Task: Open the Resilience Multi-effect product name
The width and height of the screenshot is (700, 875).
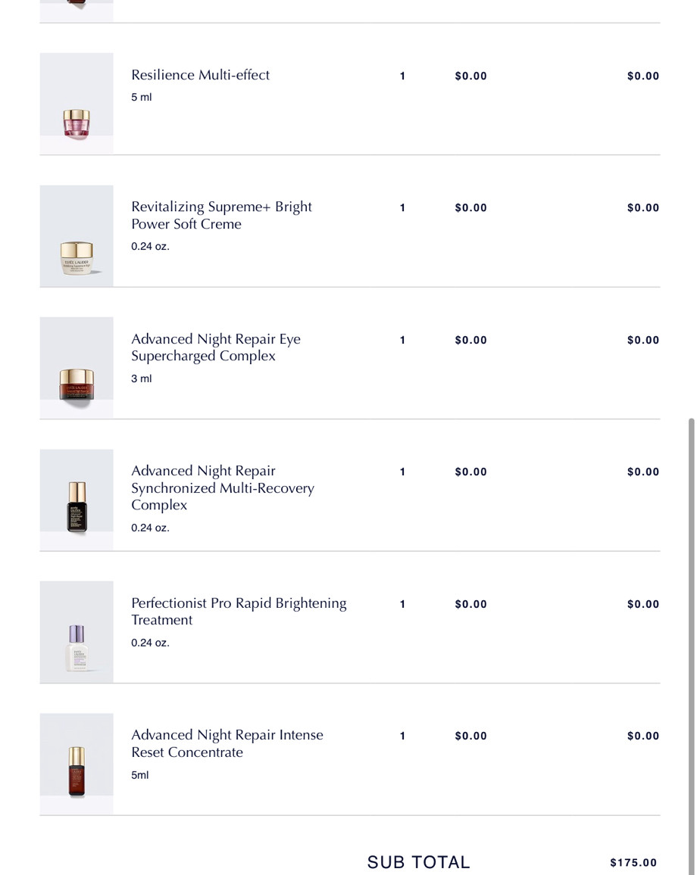Action: [200, 75]
